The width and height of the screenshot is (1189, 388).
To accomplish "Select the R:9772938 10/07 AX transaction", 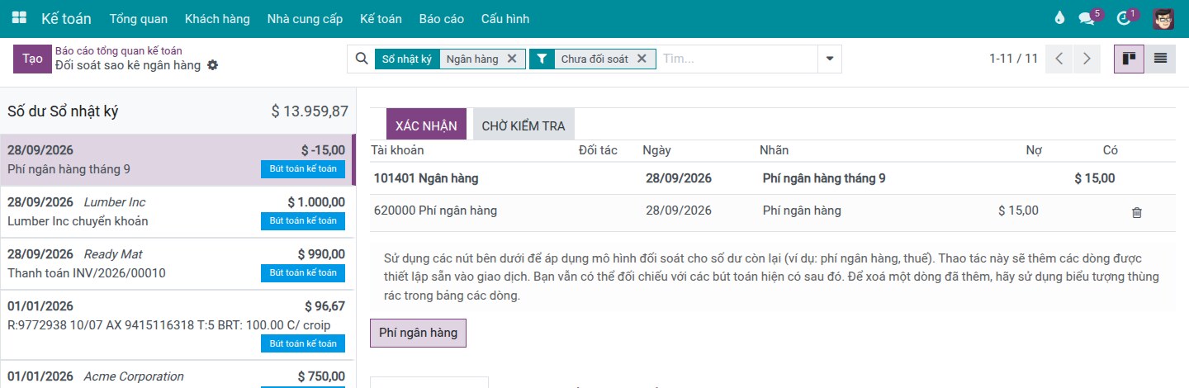I will (178, 325).
